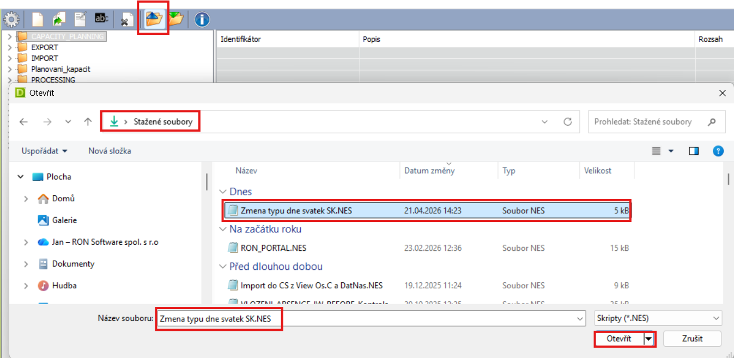
Task: Click the 'abc' rename toolbar icon
Action: [101, 20]
